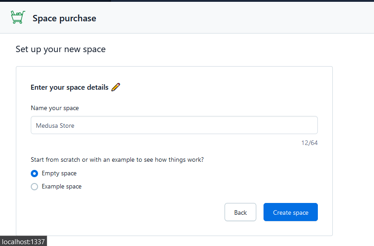The height and width of the screenshot is (246, 374).
Task: Select the Example space radio option
Action: coord(34,187)
